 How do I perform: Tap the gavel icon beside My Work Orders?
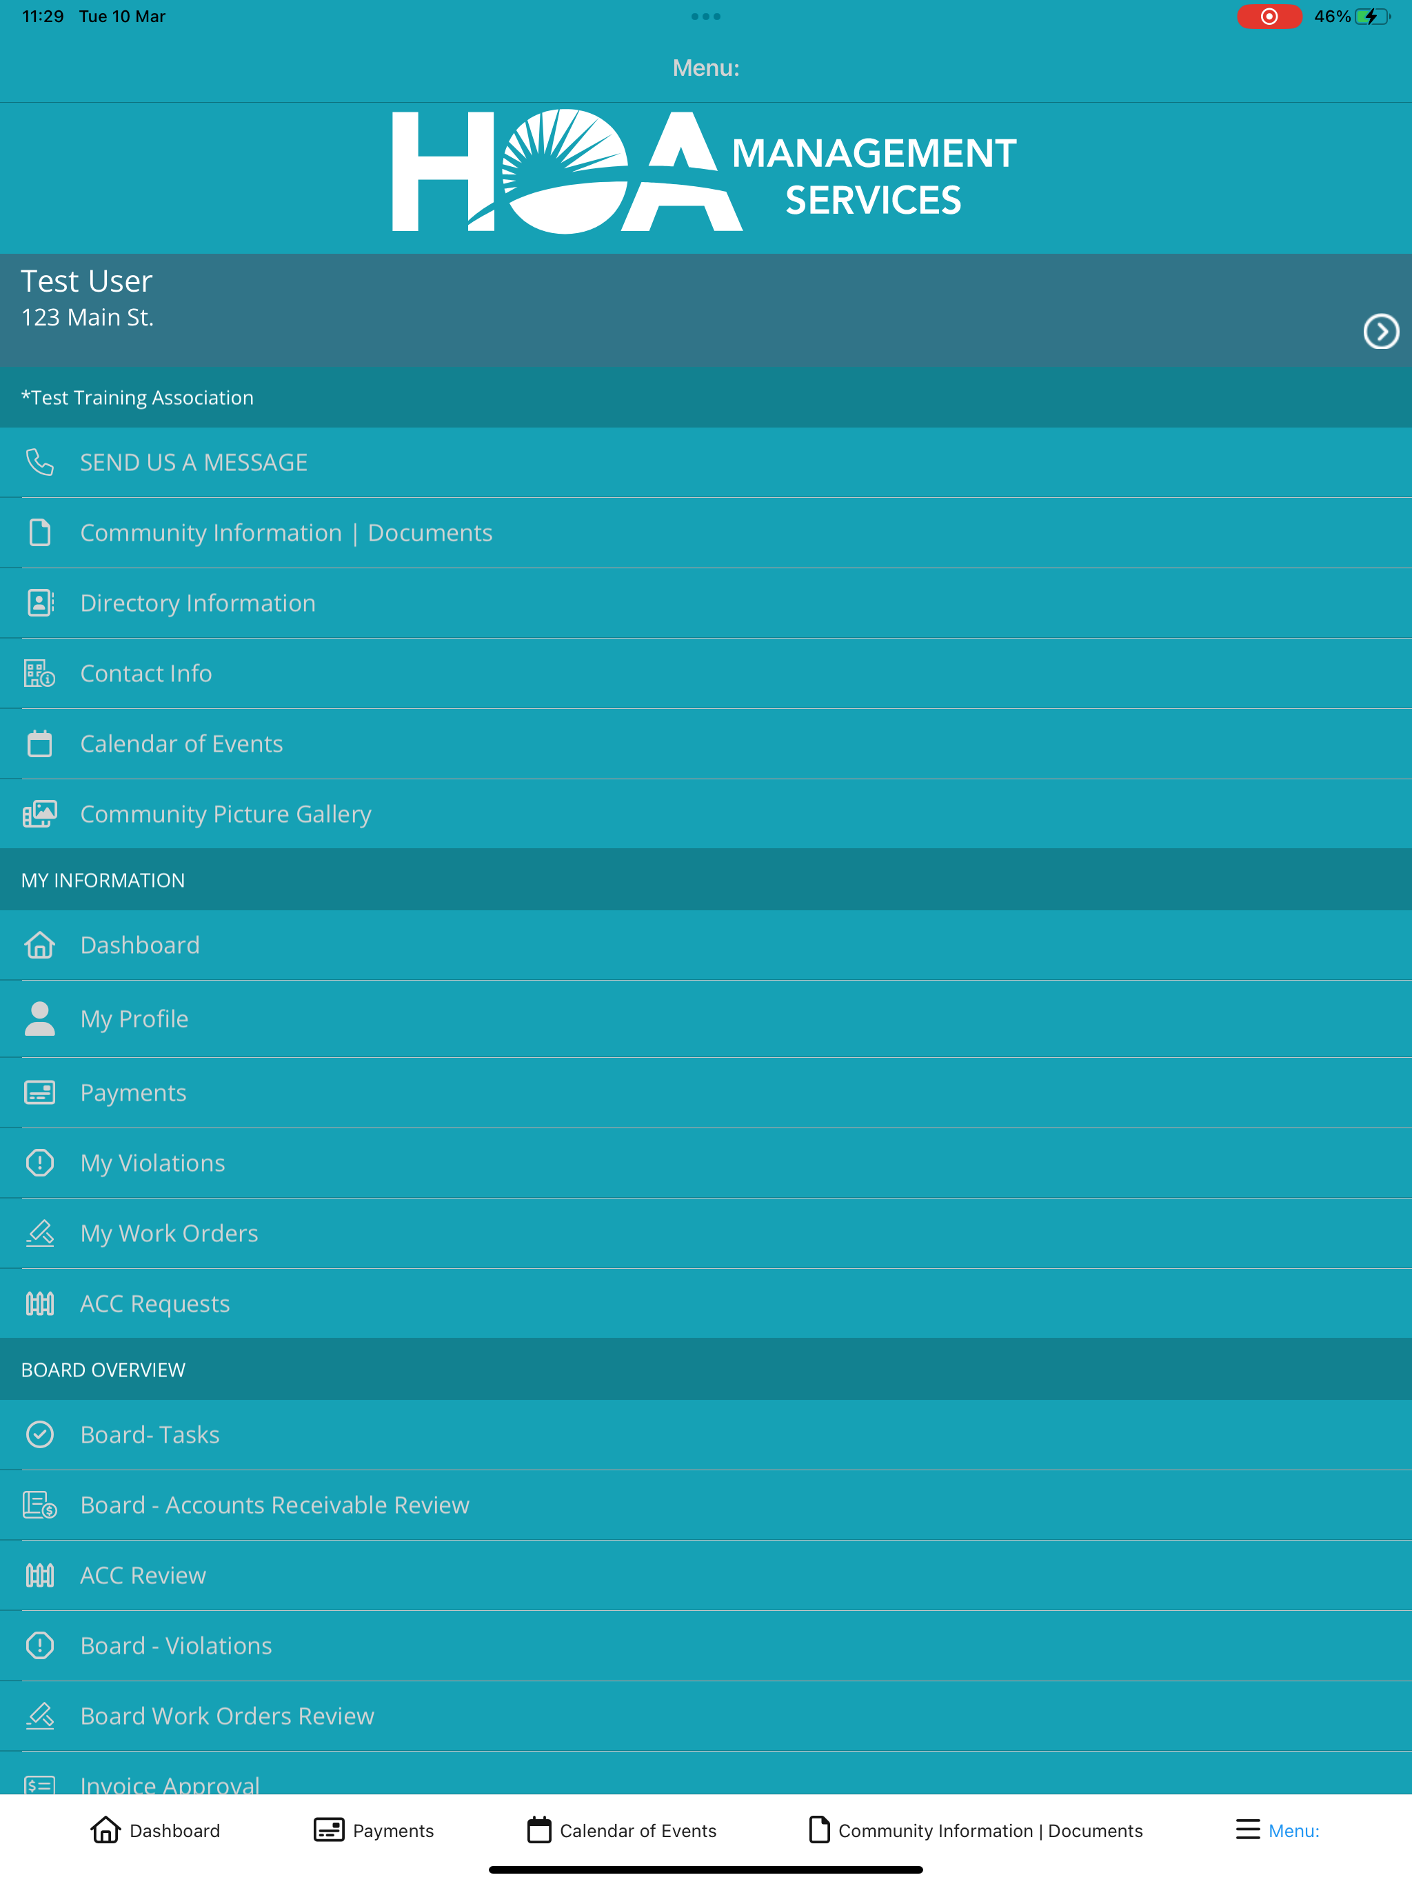[40, 1233]
